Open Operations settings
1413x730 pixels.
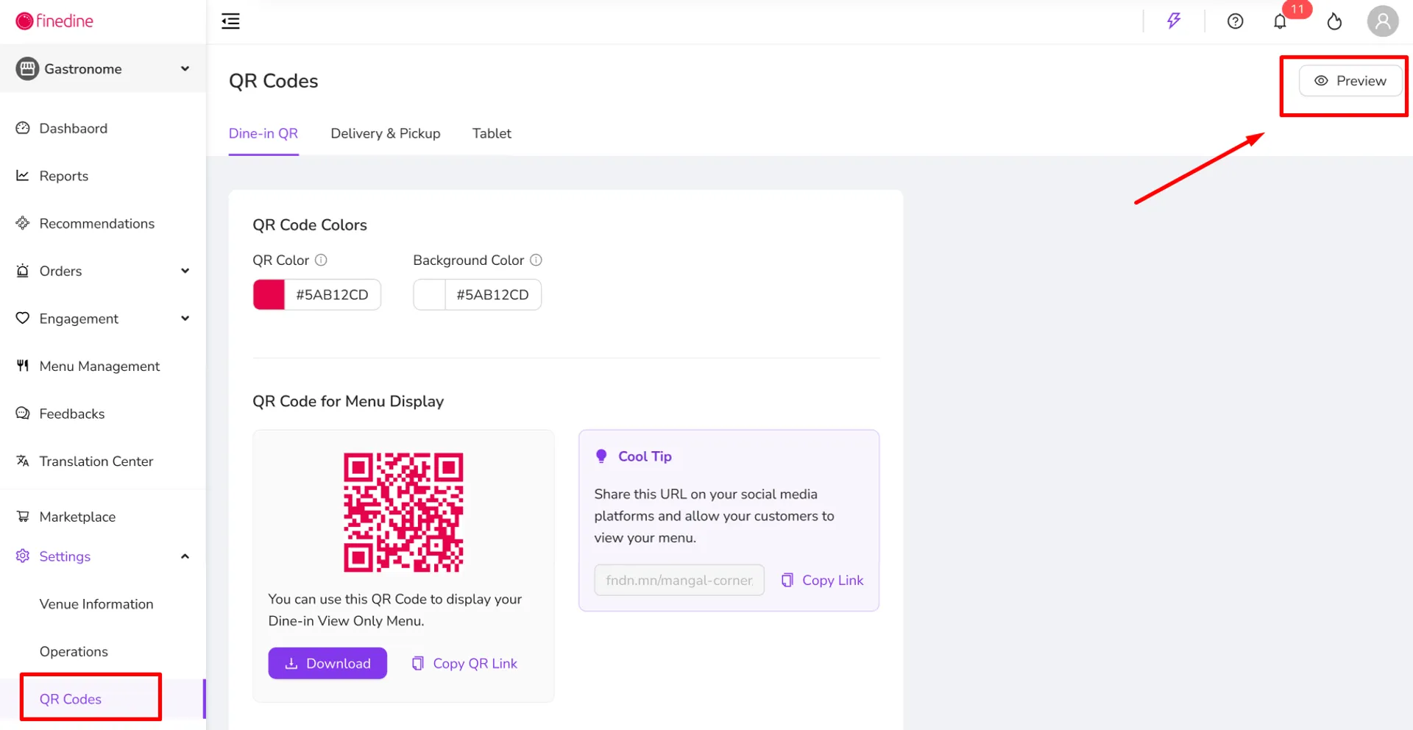coord(74,651)
